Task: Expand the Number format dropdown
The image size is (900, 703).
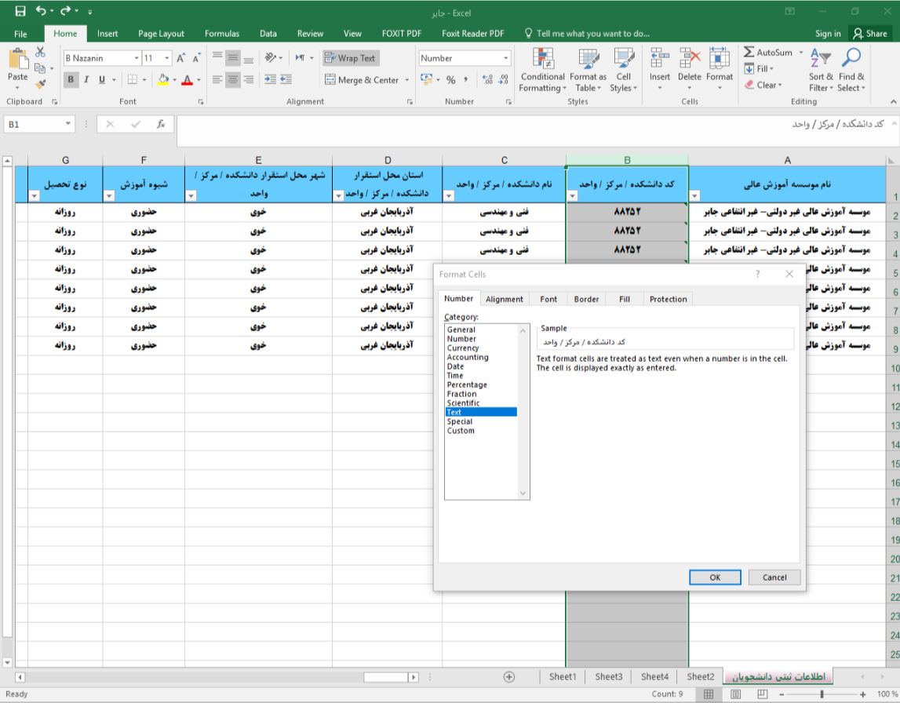Action: [505, 58]
